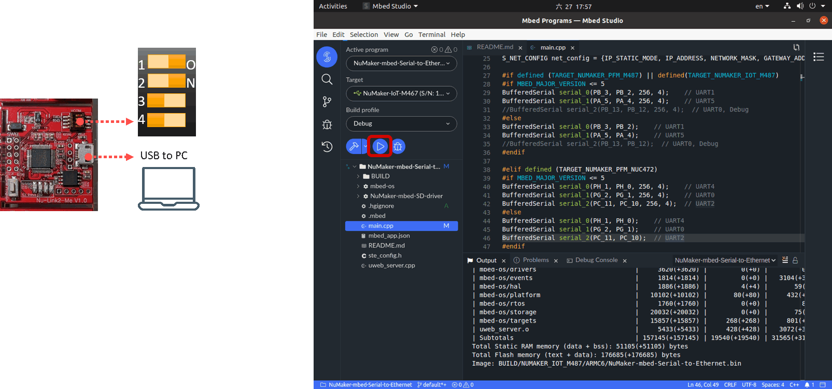Viewport: 832px width, 389px height.
Task: Switch to the Output panel tab
Action: click(486, 260)
